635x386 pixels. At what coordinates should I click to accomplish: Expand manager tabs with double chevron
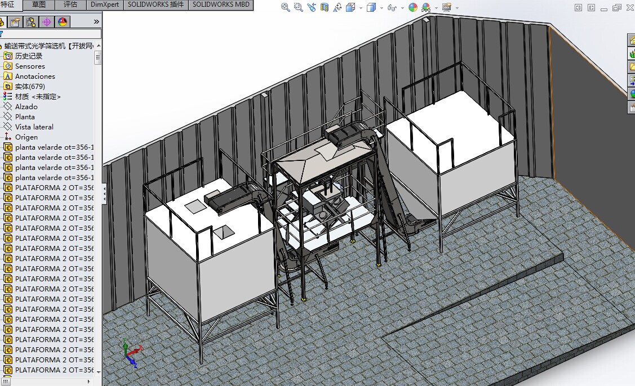(x=96, y=22)
